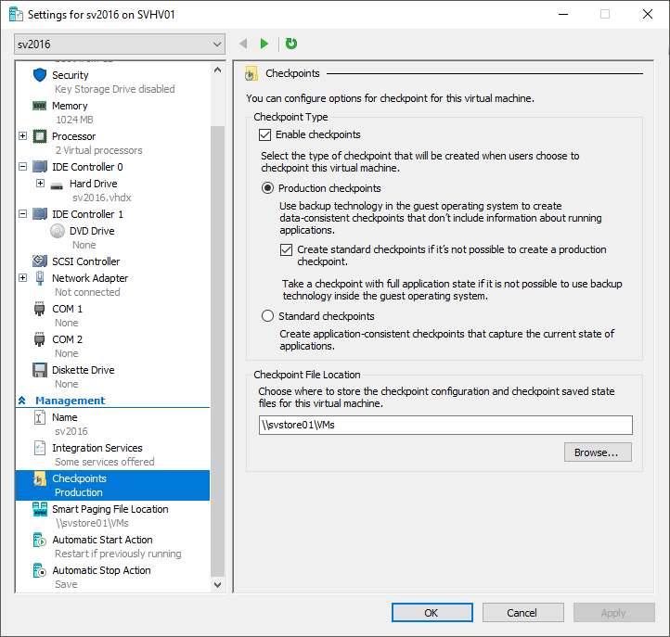The height and width of the screenshot is (637, 670).
Task: Click the Checkpoints header icon in the right pane
Action: 251,74
